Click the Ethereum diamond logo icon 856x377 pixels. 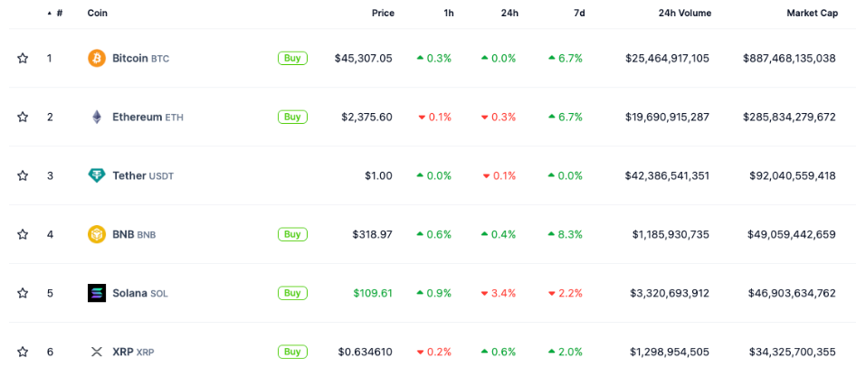[96, 117]
